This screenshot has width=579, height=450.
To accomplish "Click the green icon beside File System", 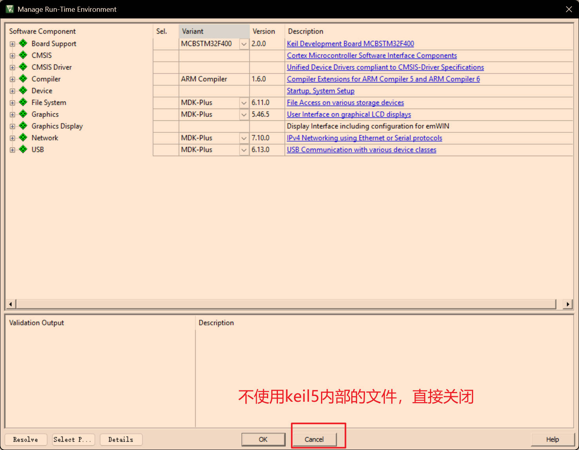I will click(23, 102).
